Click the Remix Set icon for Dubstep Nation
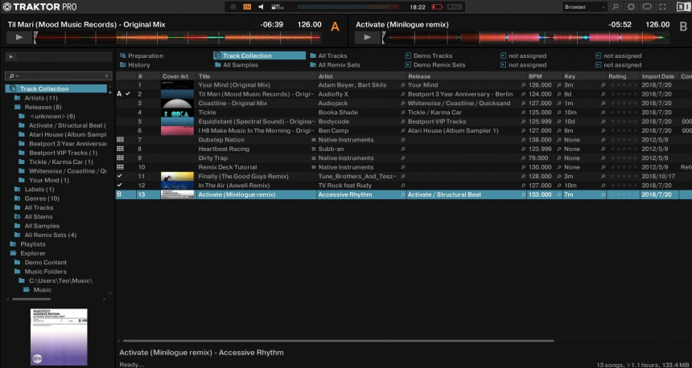Image resolution: width=692 pixels, height=368 pixels. click(120, 140)
